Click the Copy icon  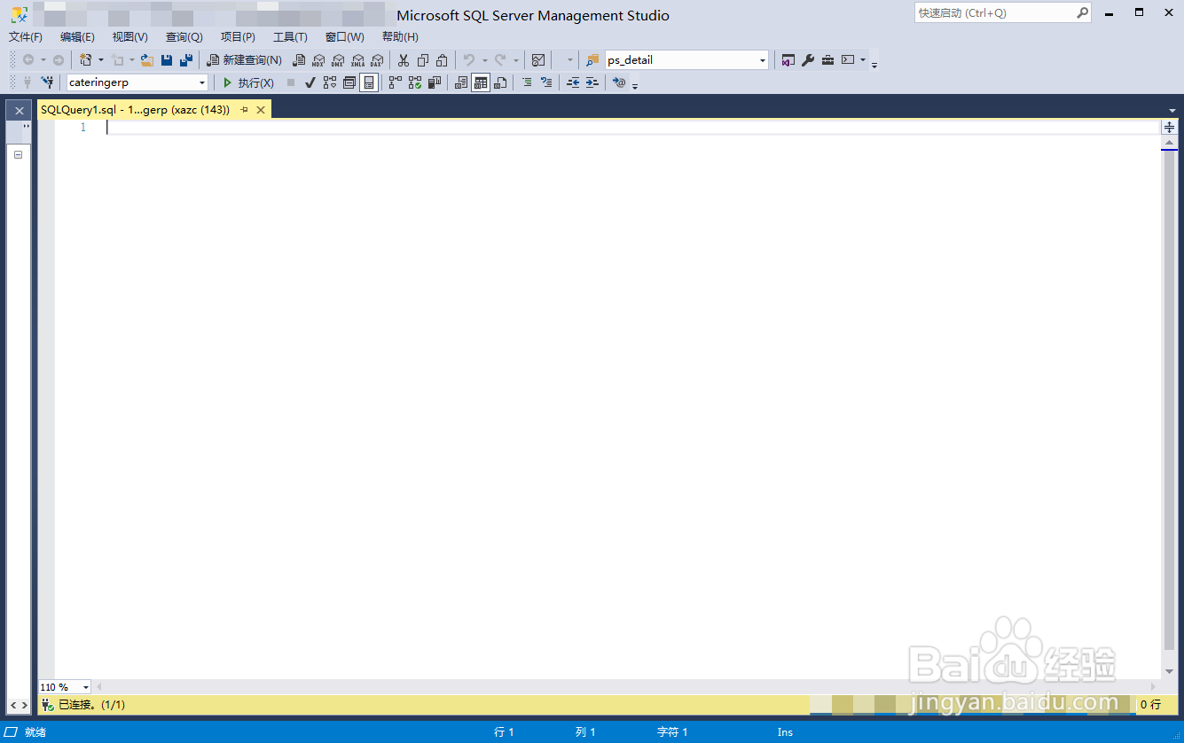(x=423, y=60)
